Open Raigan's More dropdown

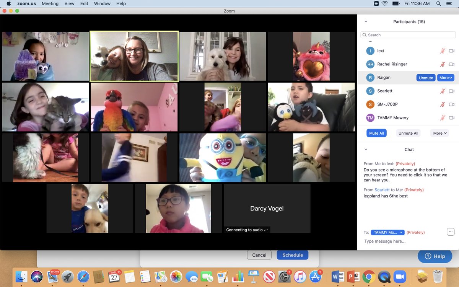(446, 78)
